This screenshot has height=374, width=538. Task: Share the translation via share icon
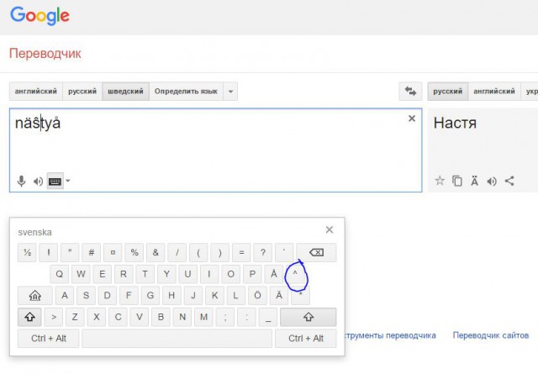(x=509, y=181)
